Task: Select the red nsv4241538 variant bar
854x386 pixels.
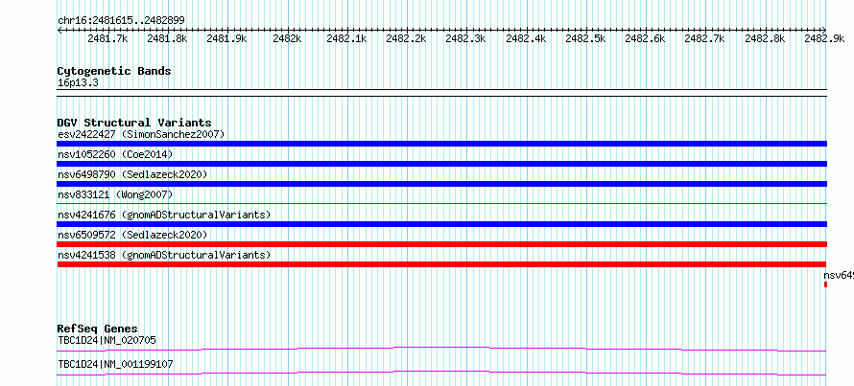Action: click(442, 264)
